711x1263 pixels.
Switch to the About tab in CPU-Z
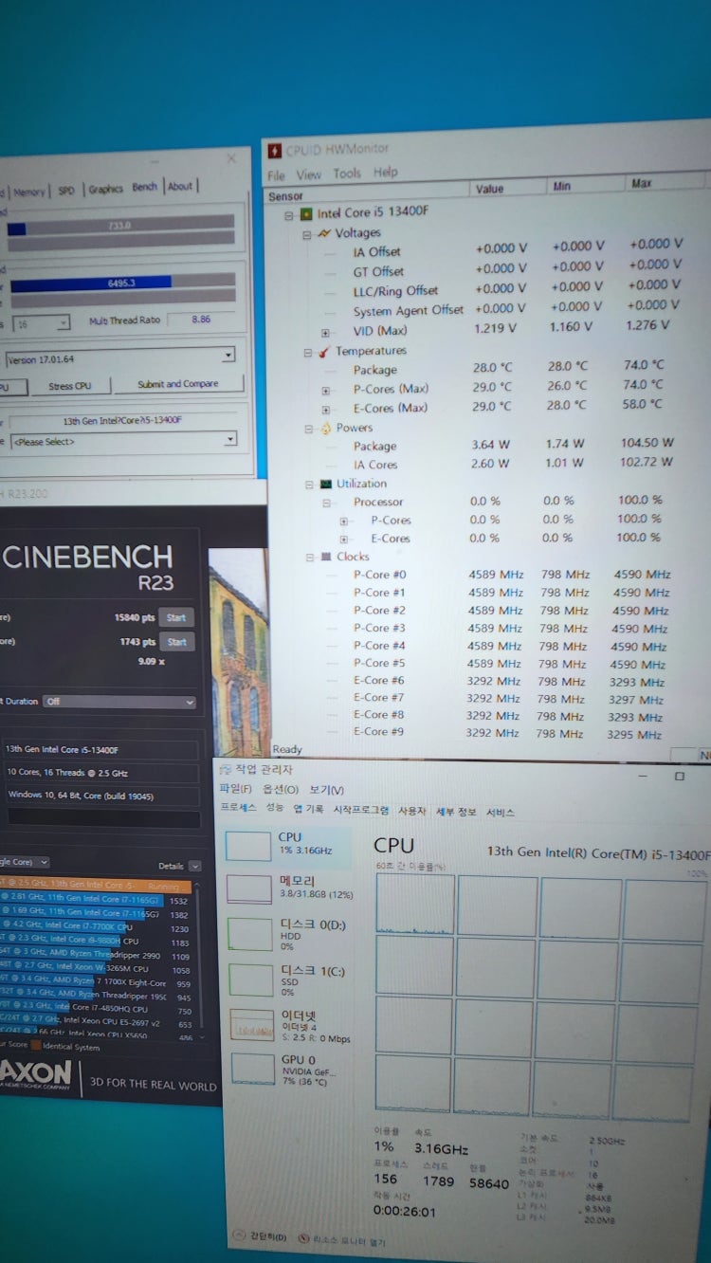point(180,187)
